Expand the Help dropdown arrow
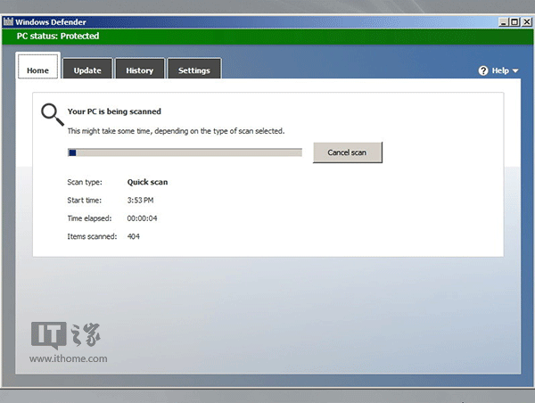The image size is (535, 403). pos(515,71)
